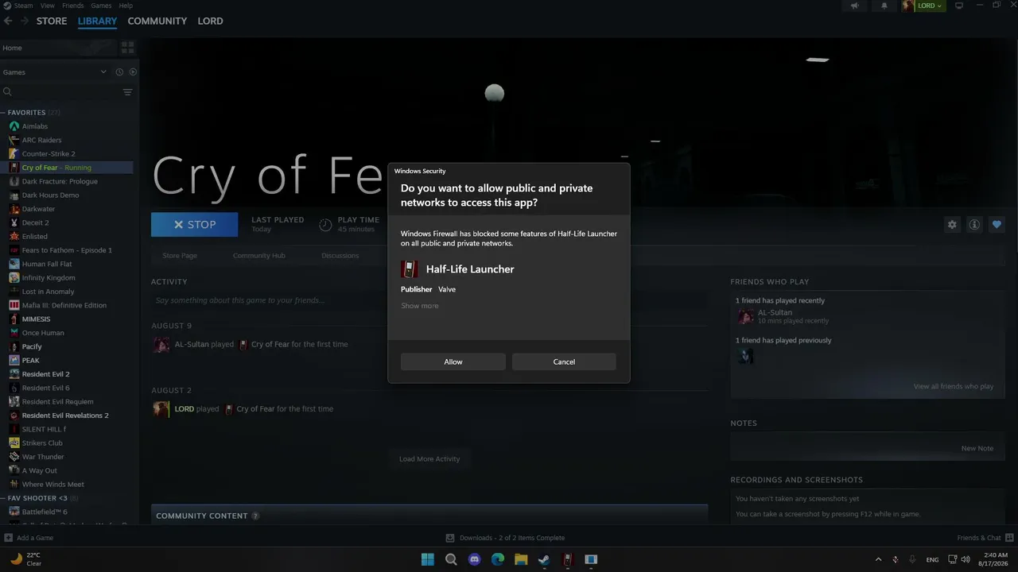This screenshot has height=572, width=1018.
Task: Toggle the favorite heart for Cry of Fear
Action: [997, 225]
